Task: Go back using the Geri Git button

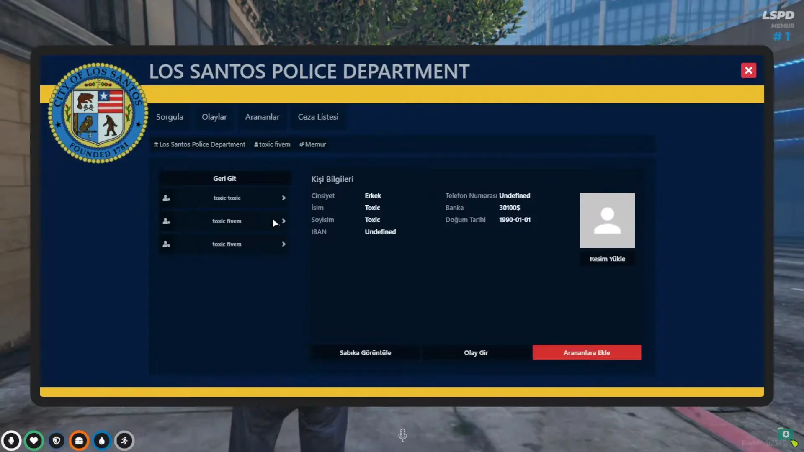Action: pyautogui.click(x=224, y=179)
